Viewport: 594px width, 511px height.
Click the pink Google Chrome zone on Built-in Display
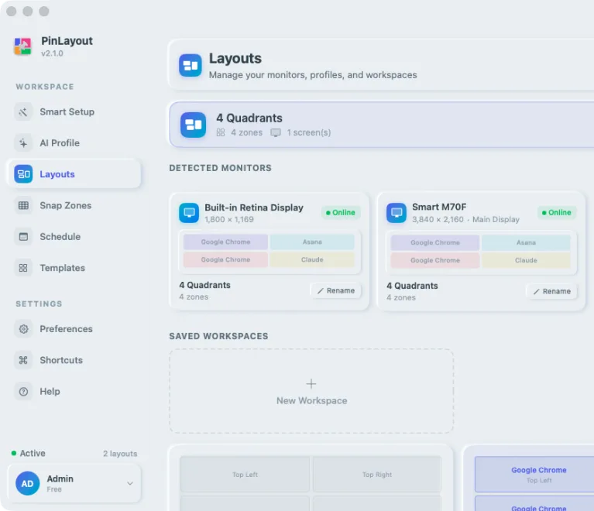click(225, 259)
